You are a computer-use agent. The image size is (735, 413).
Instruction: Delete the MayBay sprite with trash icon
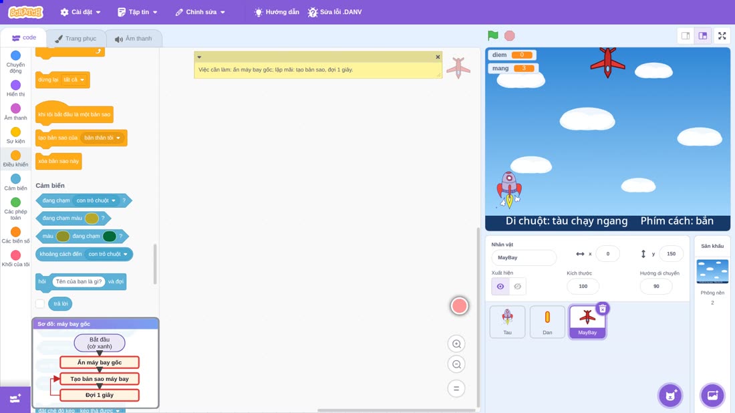click(x=602, y=309)
